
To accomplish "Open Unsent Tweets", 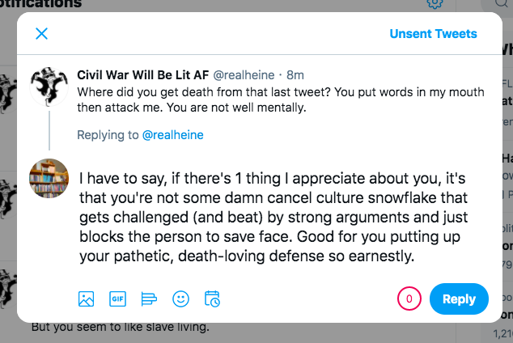I will point(433,34).
